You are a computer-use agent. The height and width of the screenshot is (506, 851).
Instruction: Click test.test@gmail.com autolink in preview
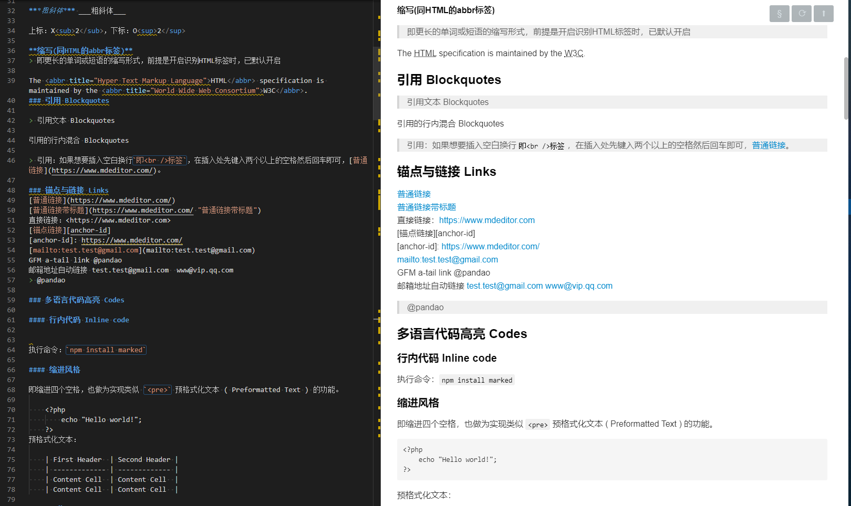(504, 286)
